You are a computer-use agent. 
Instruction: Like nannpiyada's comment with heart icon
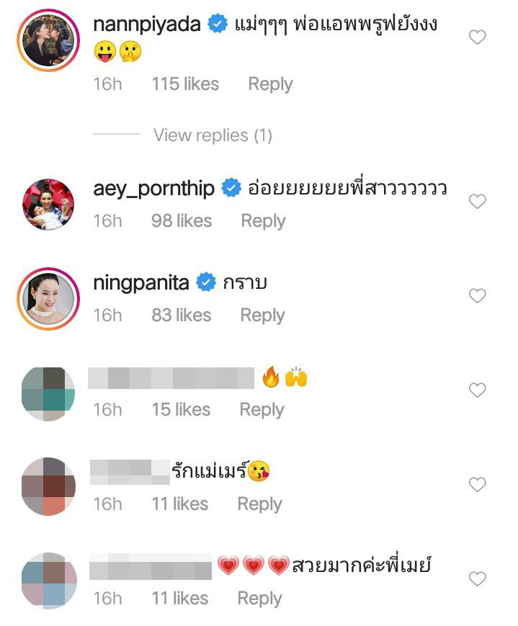click(477, 37)
